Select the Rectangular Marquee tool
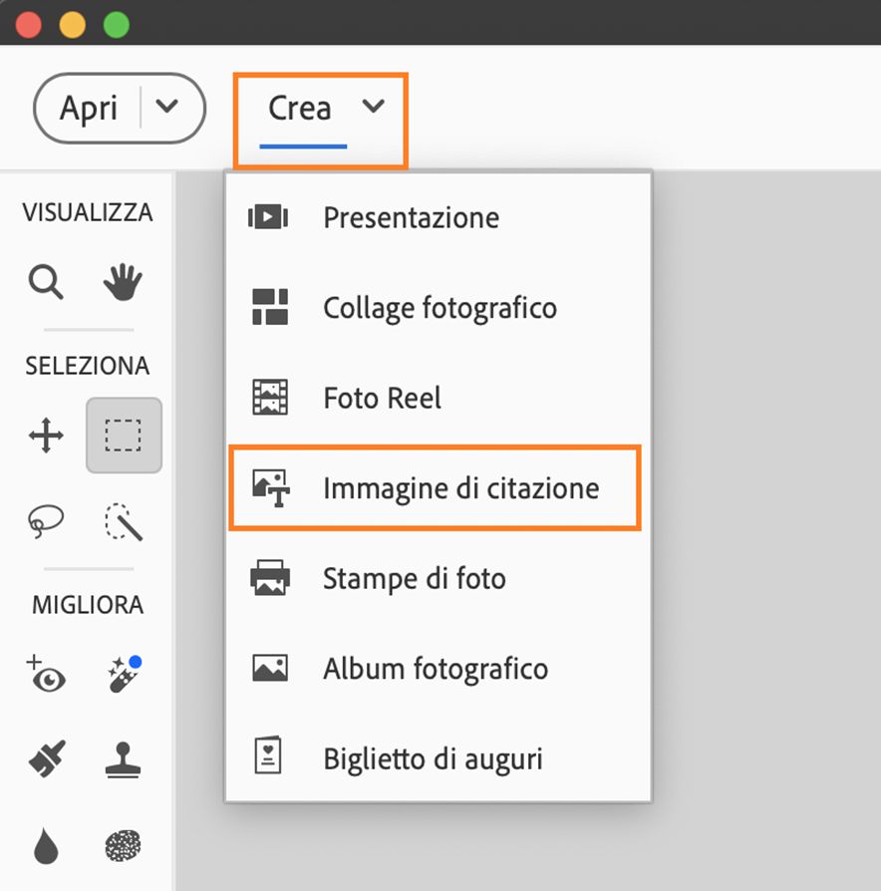 pos(124,436)
